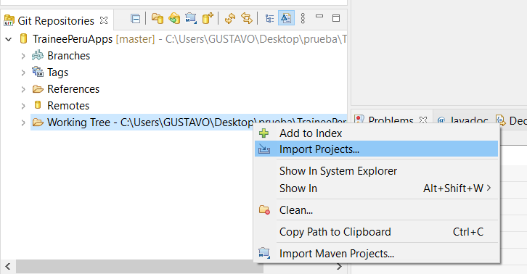
Task: Close the Git Repositories tab
Action: 104,20
